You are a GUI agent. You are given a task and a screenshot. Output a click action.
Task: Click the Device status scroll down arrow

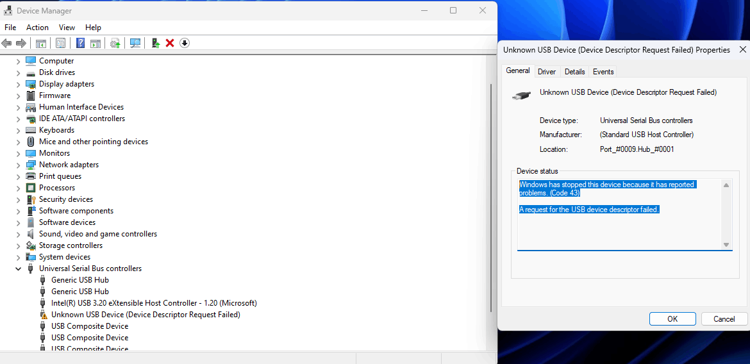pyautogui.click(x=726, y=244)
